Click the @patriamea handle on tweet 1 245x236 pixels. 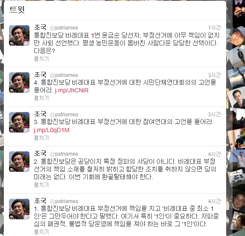64,201
